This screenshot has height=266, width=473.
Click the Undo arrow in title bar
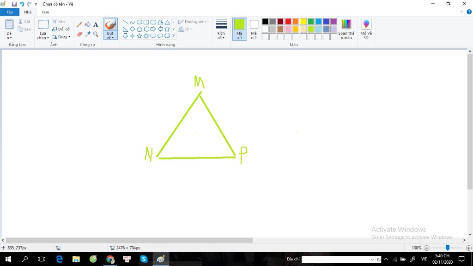[x=22, y=4]
